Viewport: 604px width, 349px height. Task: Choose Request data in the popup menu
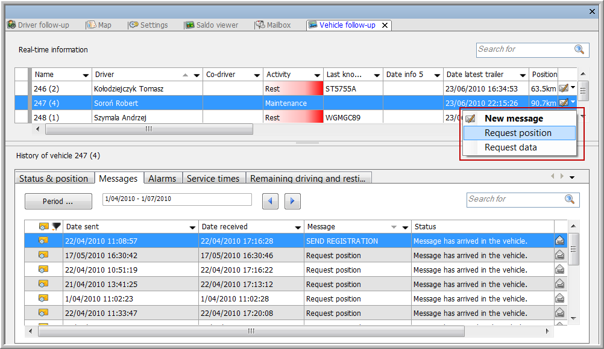(511, 147)
